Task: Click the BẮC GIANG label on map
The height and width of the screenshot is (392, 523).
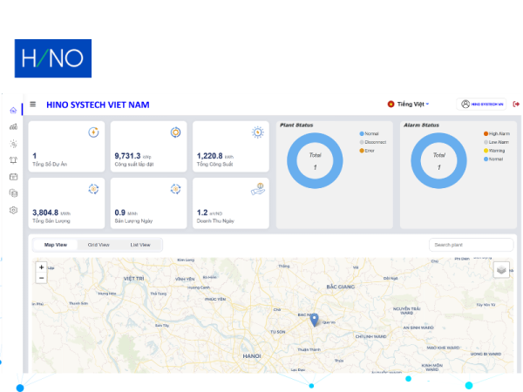Action: (340, 287)
